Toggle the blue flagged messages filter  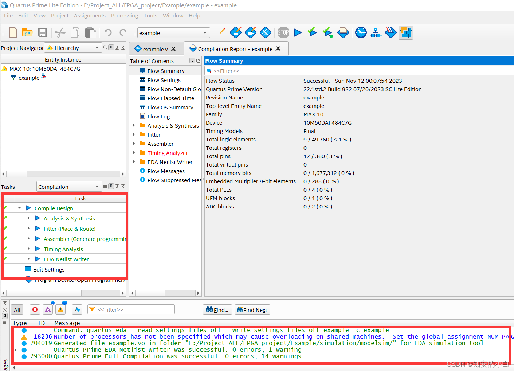[x=77, y=309]
